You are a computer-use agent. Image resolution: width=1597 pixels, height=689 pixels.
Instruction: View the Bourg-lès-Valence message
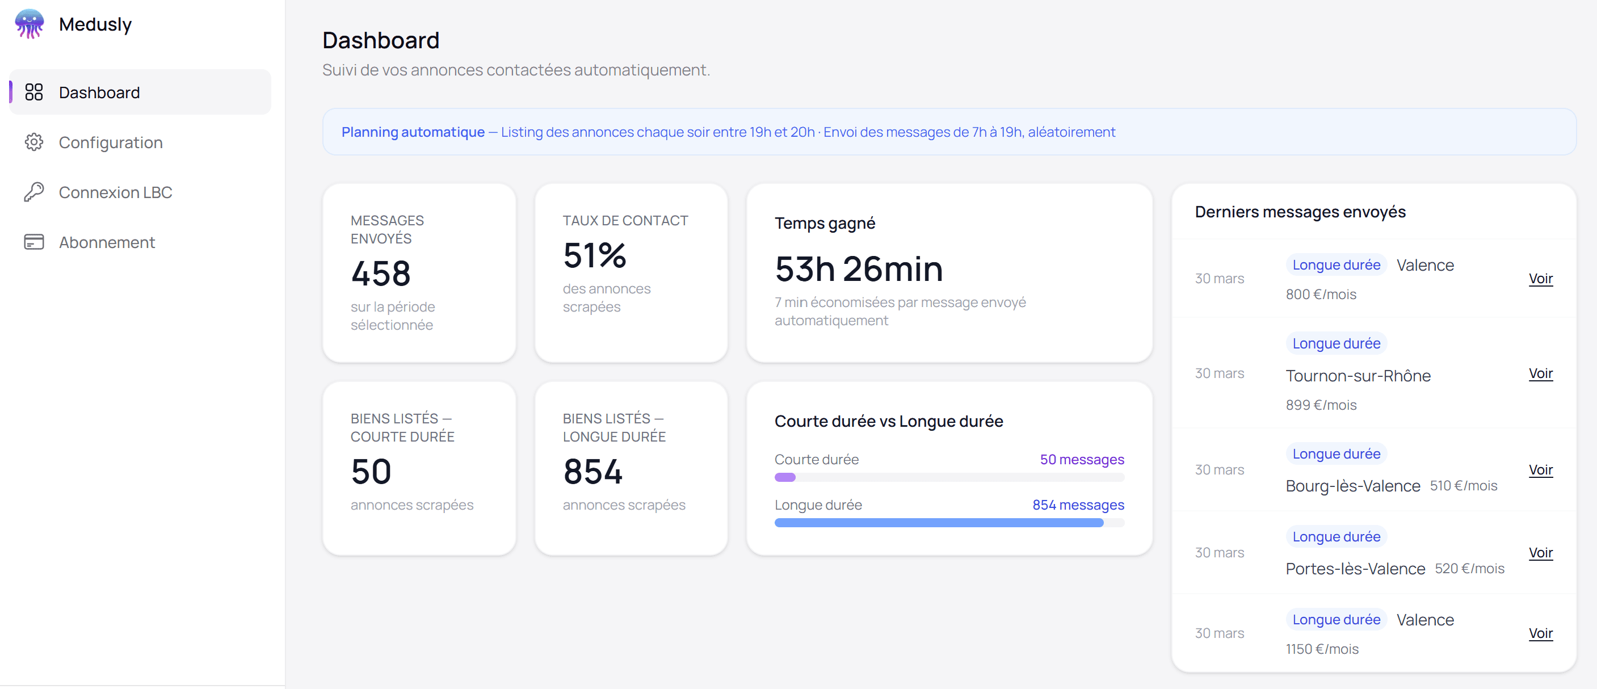point(1541,469)
